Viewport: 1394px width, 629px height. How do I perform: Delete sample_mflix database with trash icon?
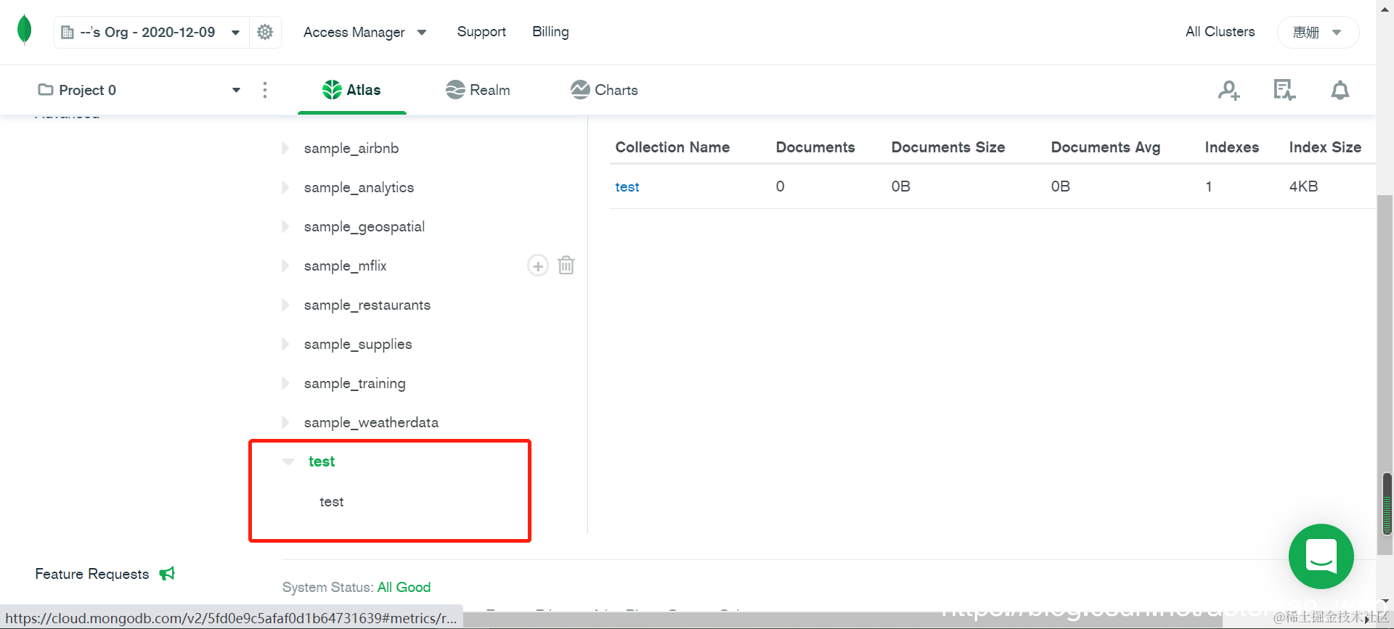(x=566, y=266)
